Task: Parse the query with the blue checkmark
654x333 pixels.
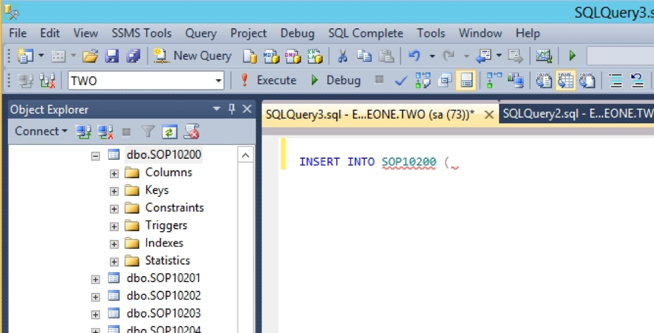Action: pos(401,80)
